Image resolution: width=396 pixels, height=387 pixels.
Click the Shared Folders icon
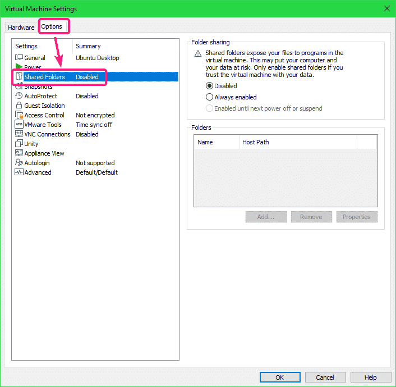tap(19, 76)
